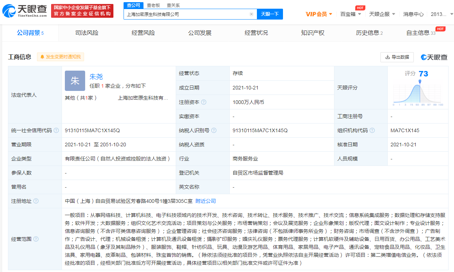Click help icon next to 注册资本

click(204, 102)
